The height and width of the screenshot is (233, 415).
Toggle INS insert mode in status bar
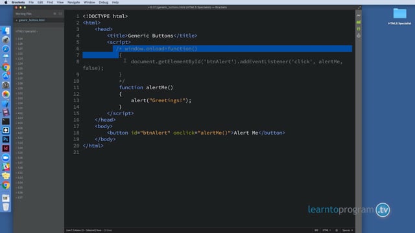pyautogui.click(x=316, y=230)
